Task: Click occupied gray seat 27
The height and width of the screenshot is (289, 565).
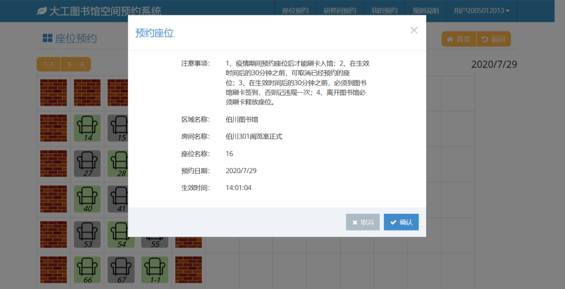Action: click(x=87, y=164)
